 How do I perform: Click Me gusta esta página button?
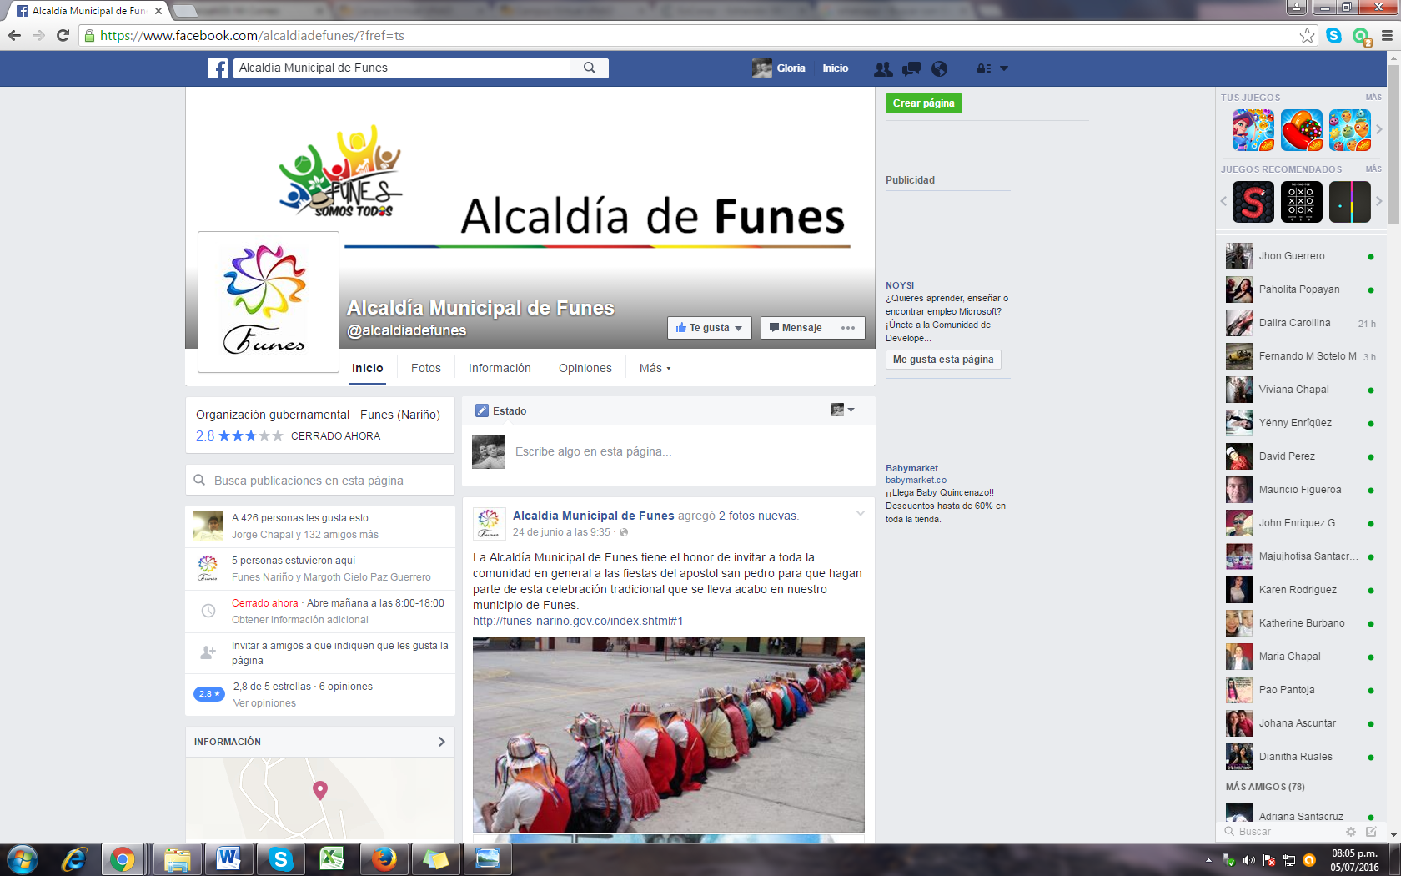click(x=943, y=360)
